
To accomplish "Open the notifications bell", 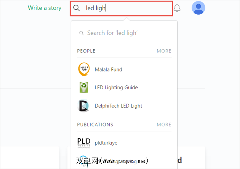I will click(177, 8).
